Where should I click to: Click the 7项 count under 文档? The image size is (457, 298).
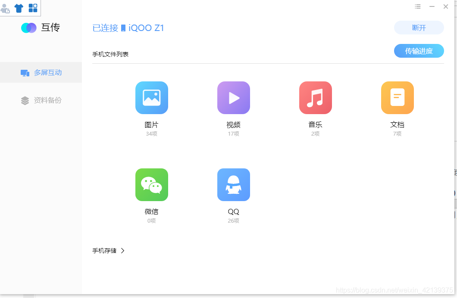click(x=397, y=133)
